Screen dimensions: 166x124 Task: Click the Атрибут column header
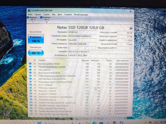pyautogui.click(x=42, y=60)
